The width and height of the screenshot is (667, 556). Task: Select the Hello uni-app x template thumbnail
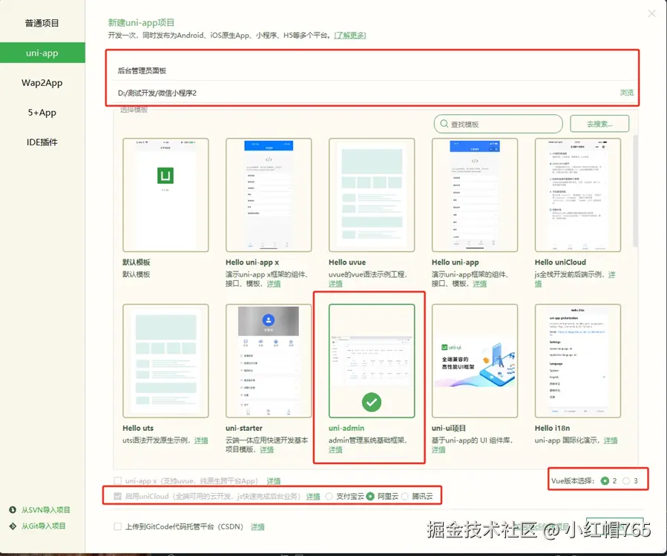269,195
